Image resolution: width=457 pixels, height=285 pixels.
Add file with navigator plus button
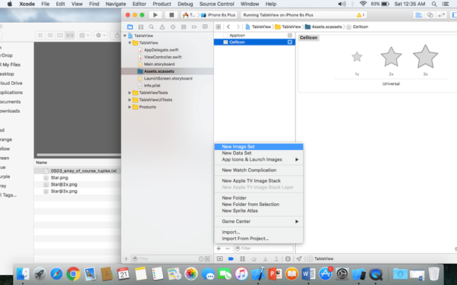coord(126,258)
